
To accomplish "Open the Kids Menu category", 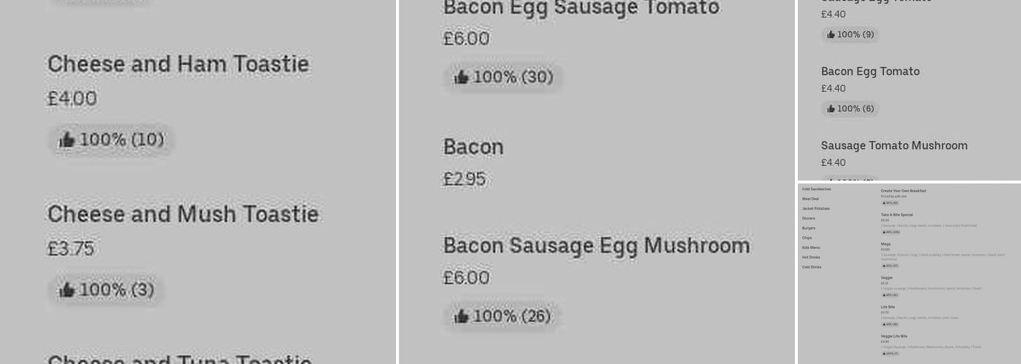I will (811, 248).
